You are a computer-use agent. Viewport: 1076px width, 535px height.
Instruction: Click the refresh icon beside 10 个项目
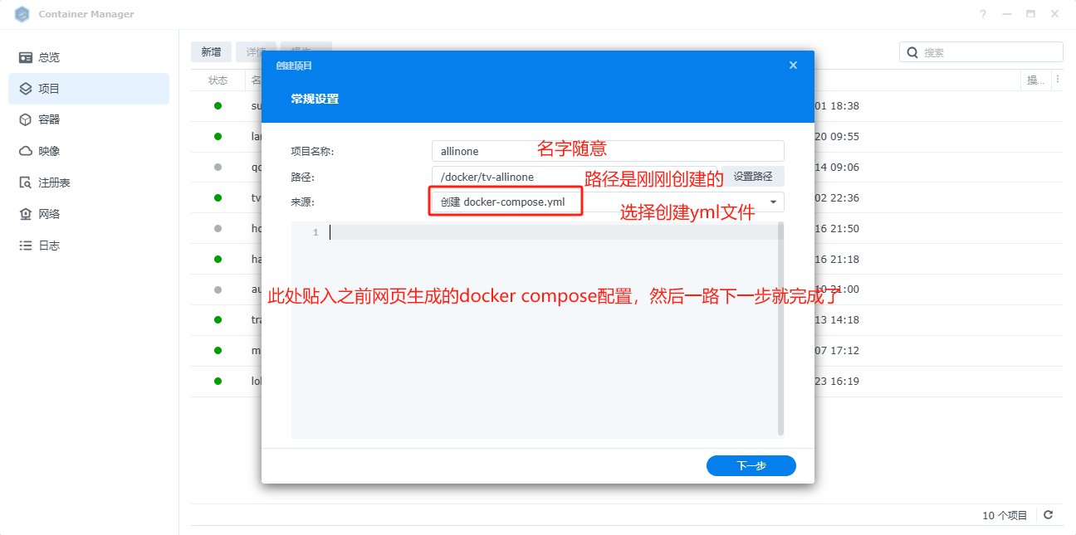coord(1049,515)
